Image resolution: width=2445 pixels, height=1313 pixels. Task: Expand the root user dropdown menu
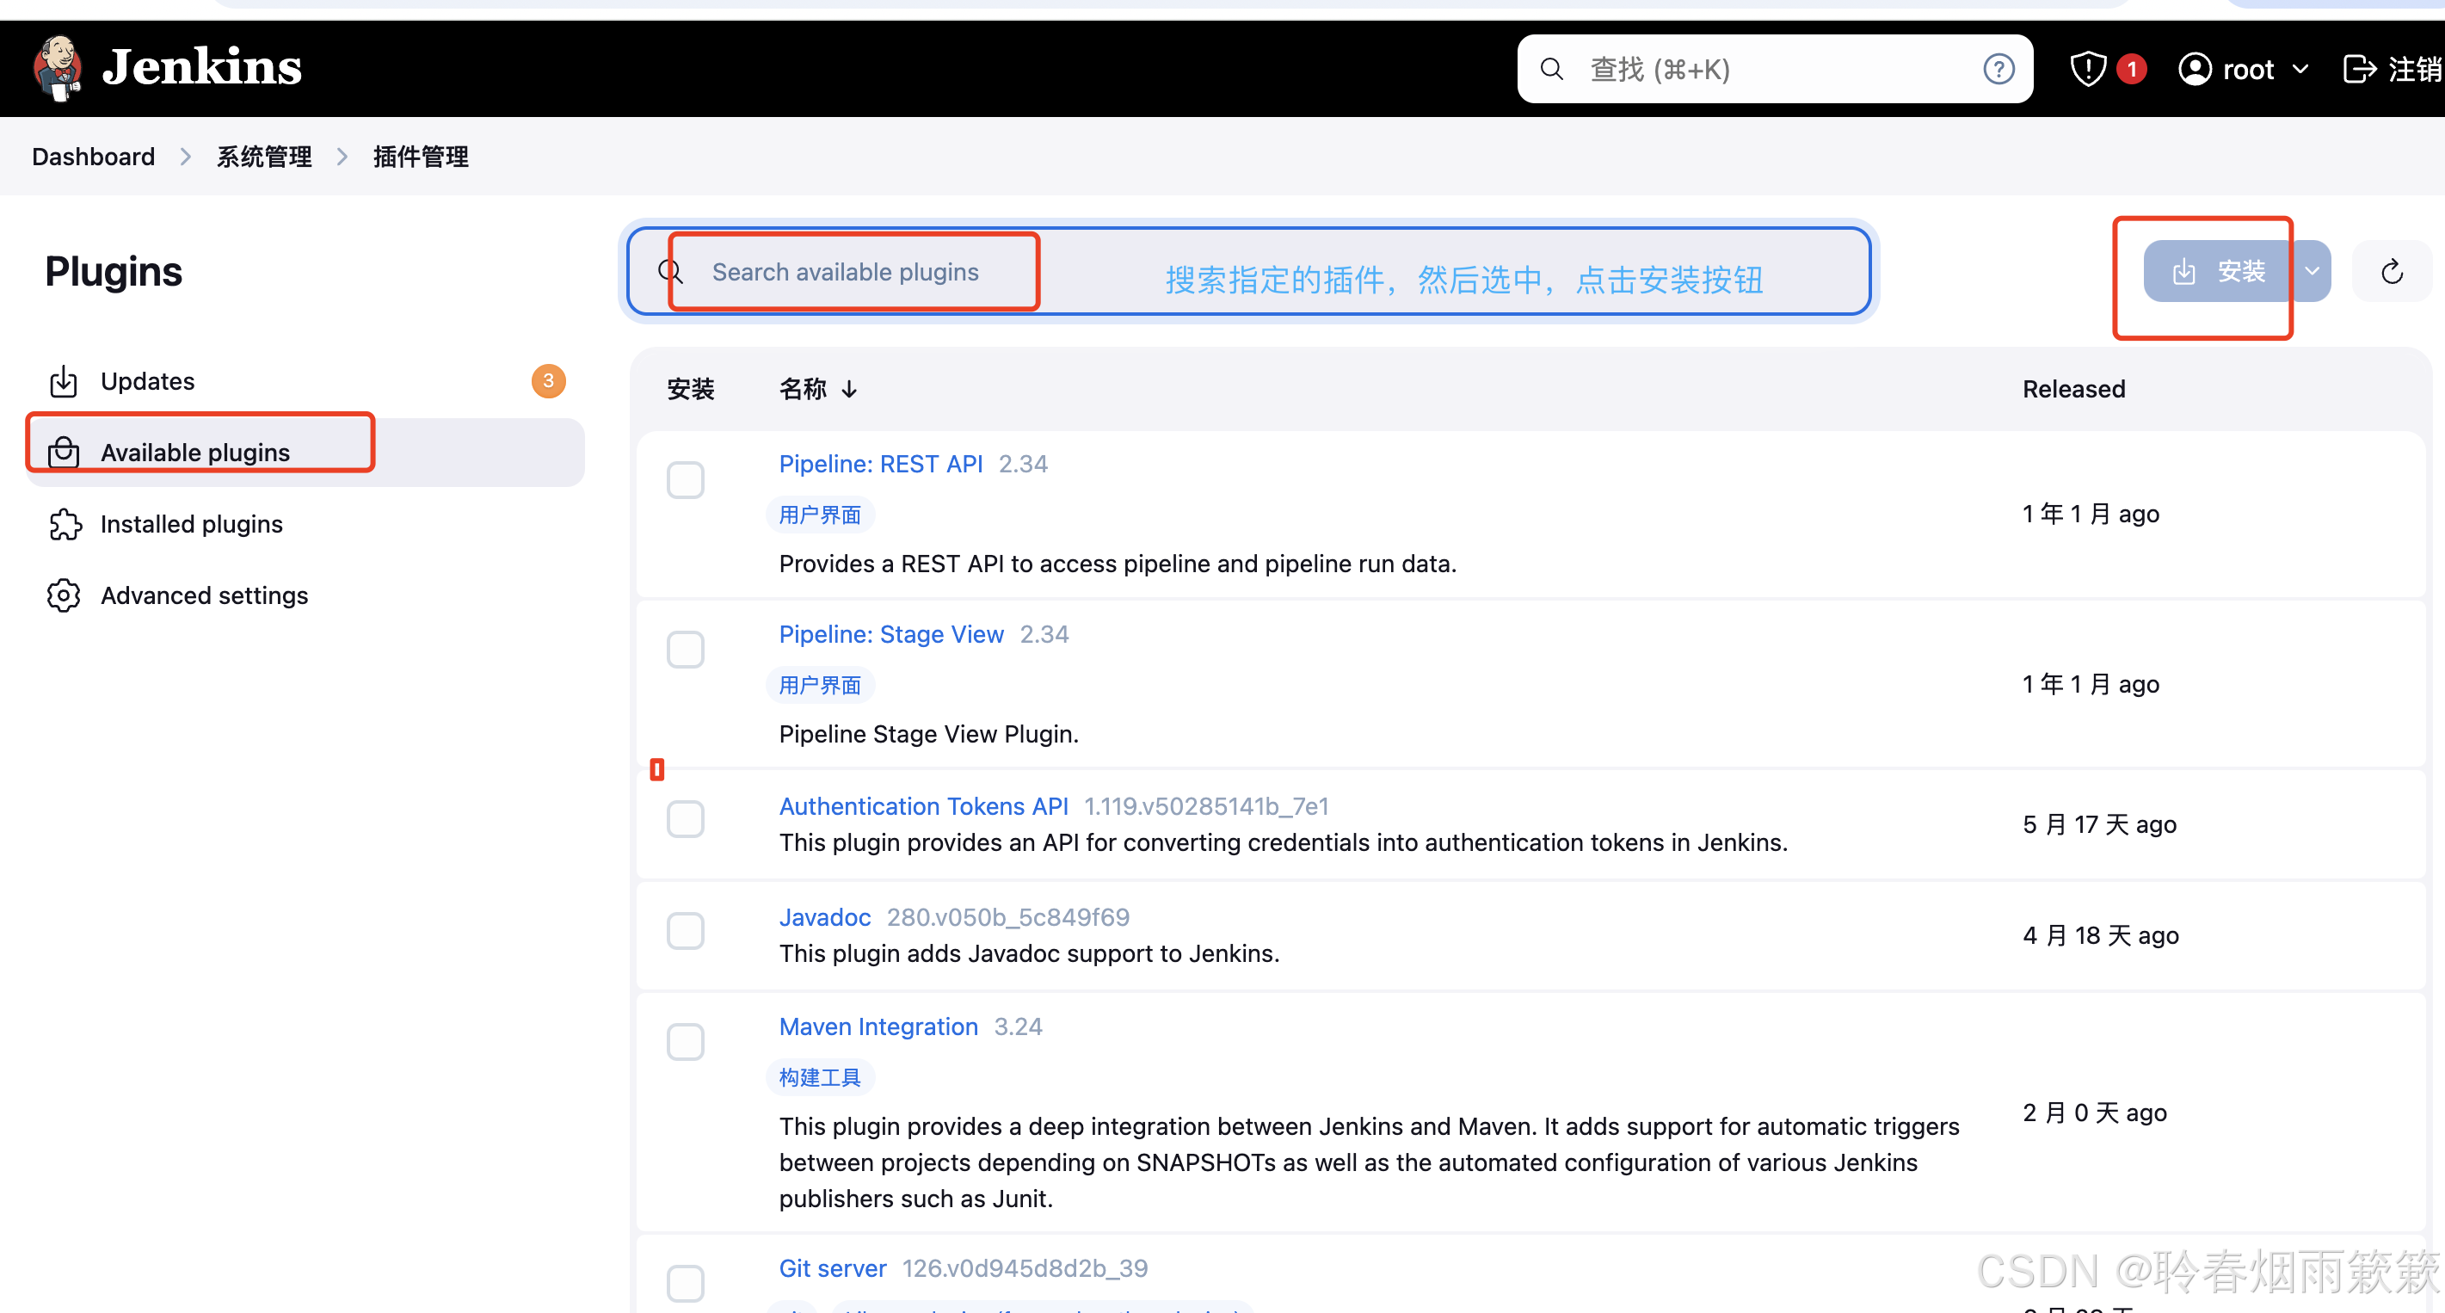click(x=2300, y=70)
